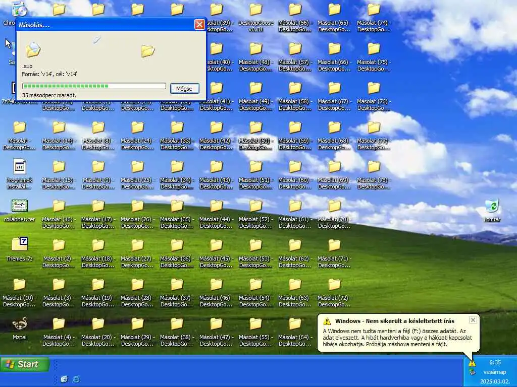Viewport: 517px width, 387px height.
Task: Select the Másolat (71) folder
Action: 334,253
